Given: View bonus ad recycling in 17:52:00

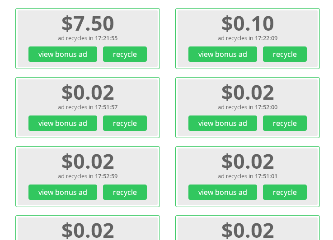Looking at the screenshot, I should pos(223,123).
